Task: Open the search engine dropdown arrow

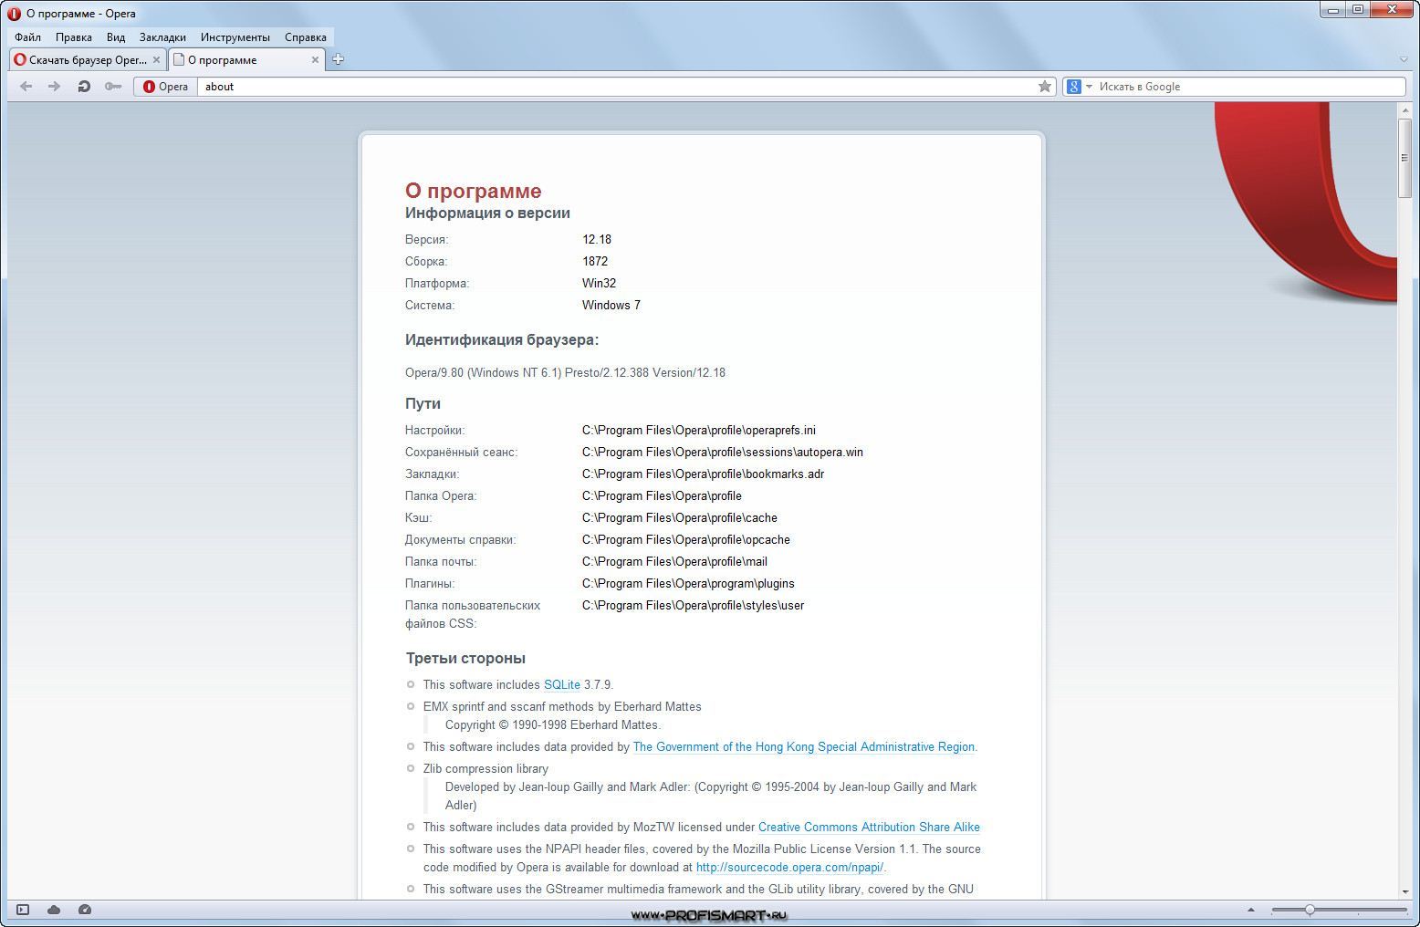Action: (1089, 87)
